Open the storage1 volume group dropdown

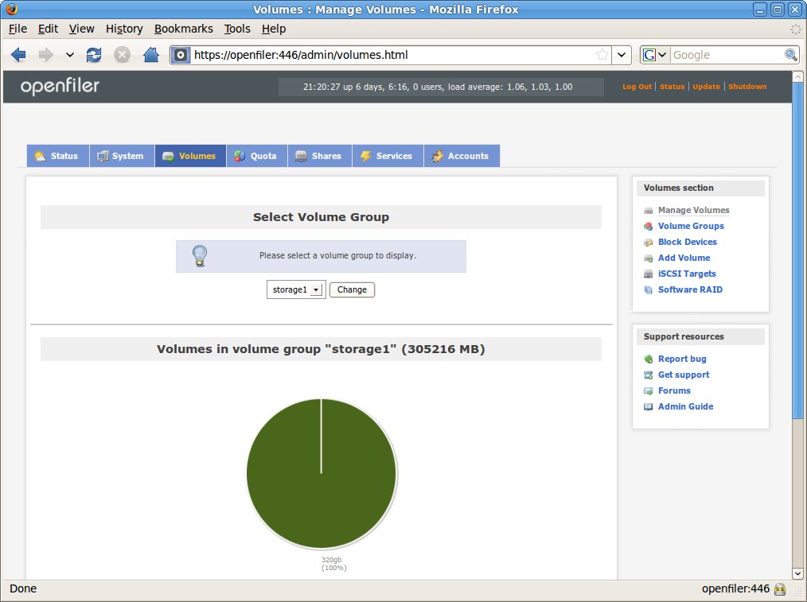click(296, 290)
